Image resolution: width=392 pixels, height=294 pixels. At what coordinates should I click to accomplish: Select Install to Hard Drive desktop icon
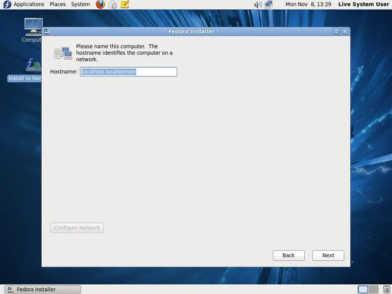click(x=25, y=69)
